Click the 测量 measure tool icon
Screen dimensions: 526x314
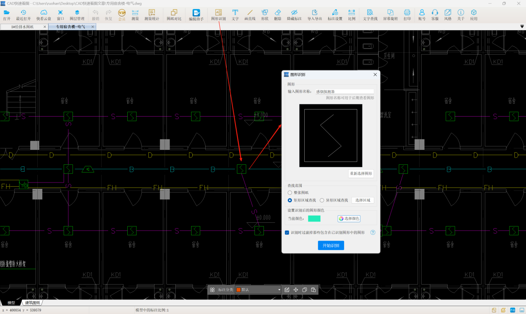pyautogui.click(x=135, y=15)
